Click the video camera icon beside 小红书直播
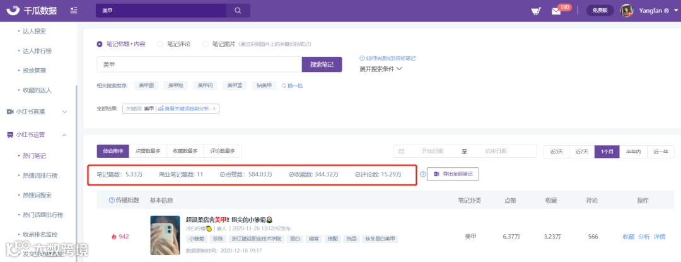681x262 pixels. (x=10, y=112)
